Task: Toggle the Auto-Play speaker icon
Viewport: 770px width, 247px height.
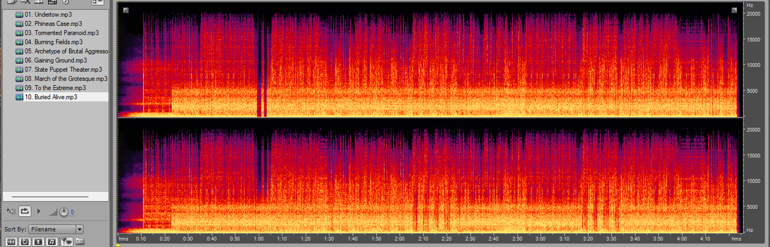Action: tap(10, 211)
